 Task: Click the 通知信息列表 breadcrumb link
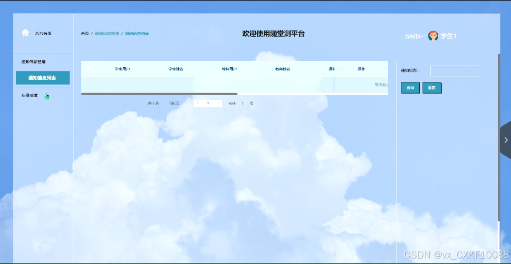tap(137, 33)
